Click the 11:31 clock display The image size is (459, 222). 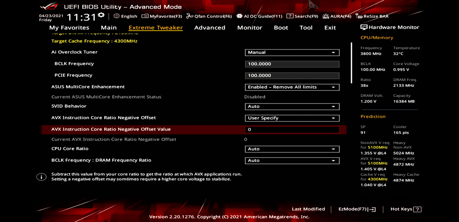81,17
